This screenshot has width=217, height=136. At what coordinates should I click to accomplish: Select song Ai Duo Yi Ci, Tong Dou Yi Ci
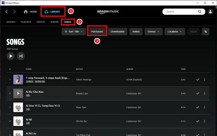click(x=43, y=106)
